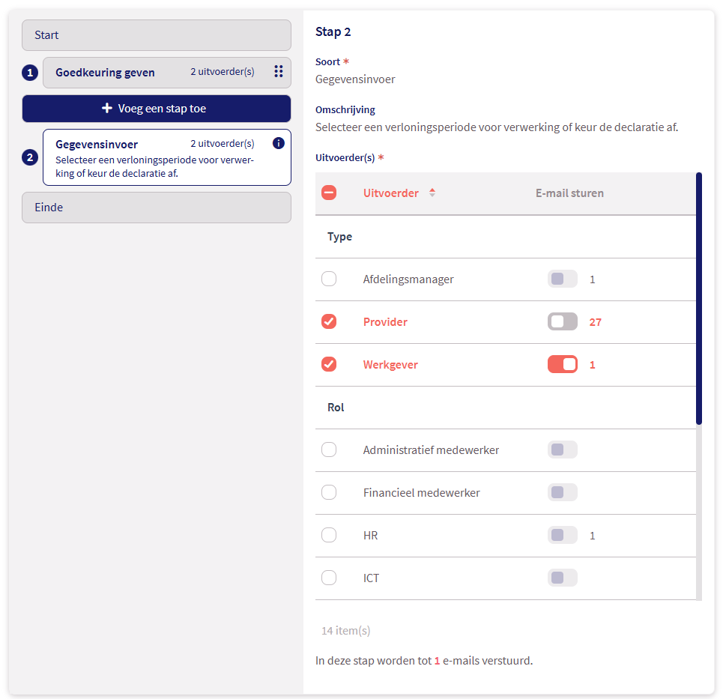Sort the table using the Uitvoerder sort arrows
This screenshot has width=723, height=699.
click(432, 193)
